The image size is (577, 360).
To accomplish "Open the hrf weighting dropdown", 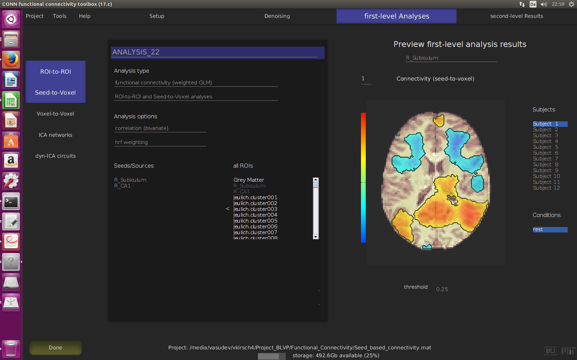I will coord(160,142).
